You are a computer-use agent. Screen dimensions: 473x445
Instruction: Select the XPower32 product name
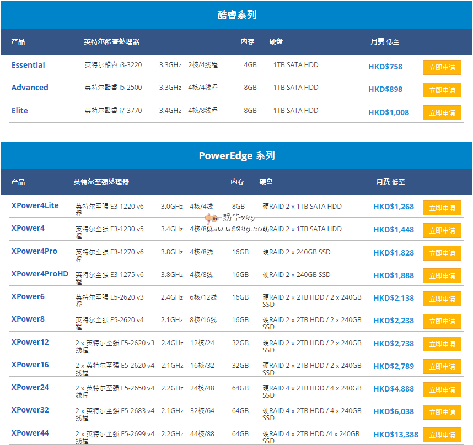pyautogui.click(x=30, y=410)
